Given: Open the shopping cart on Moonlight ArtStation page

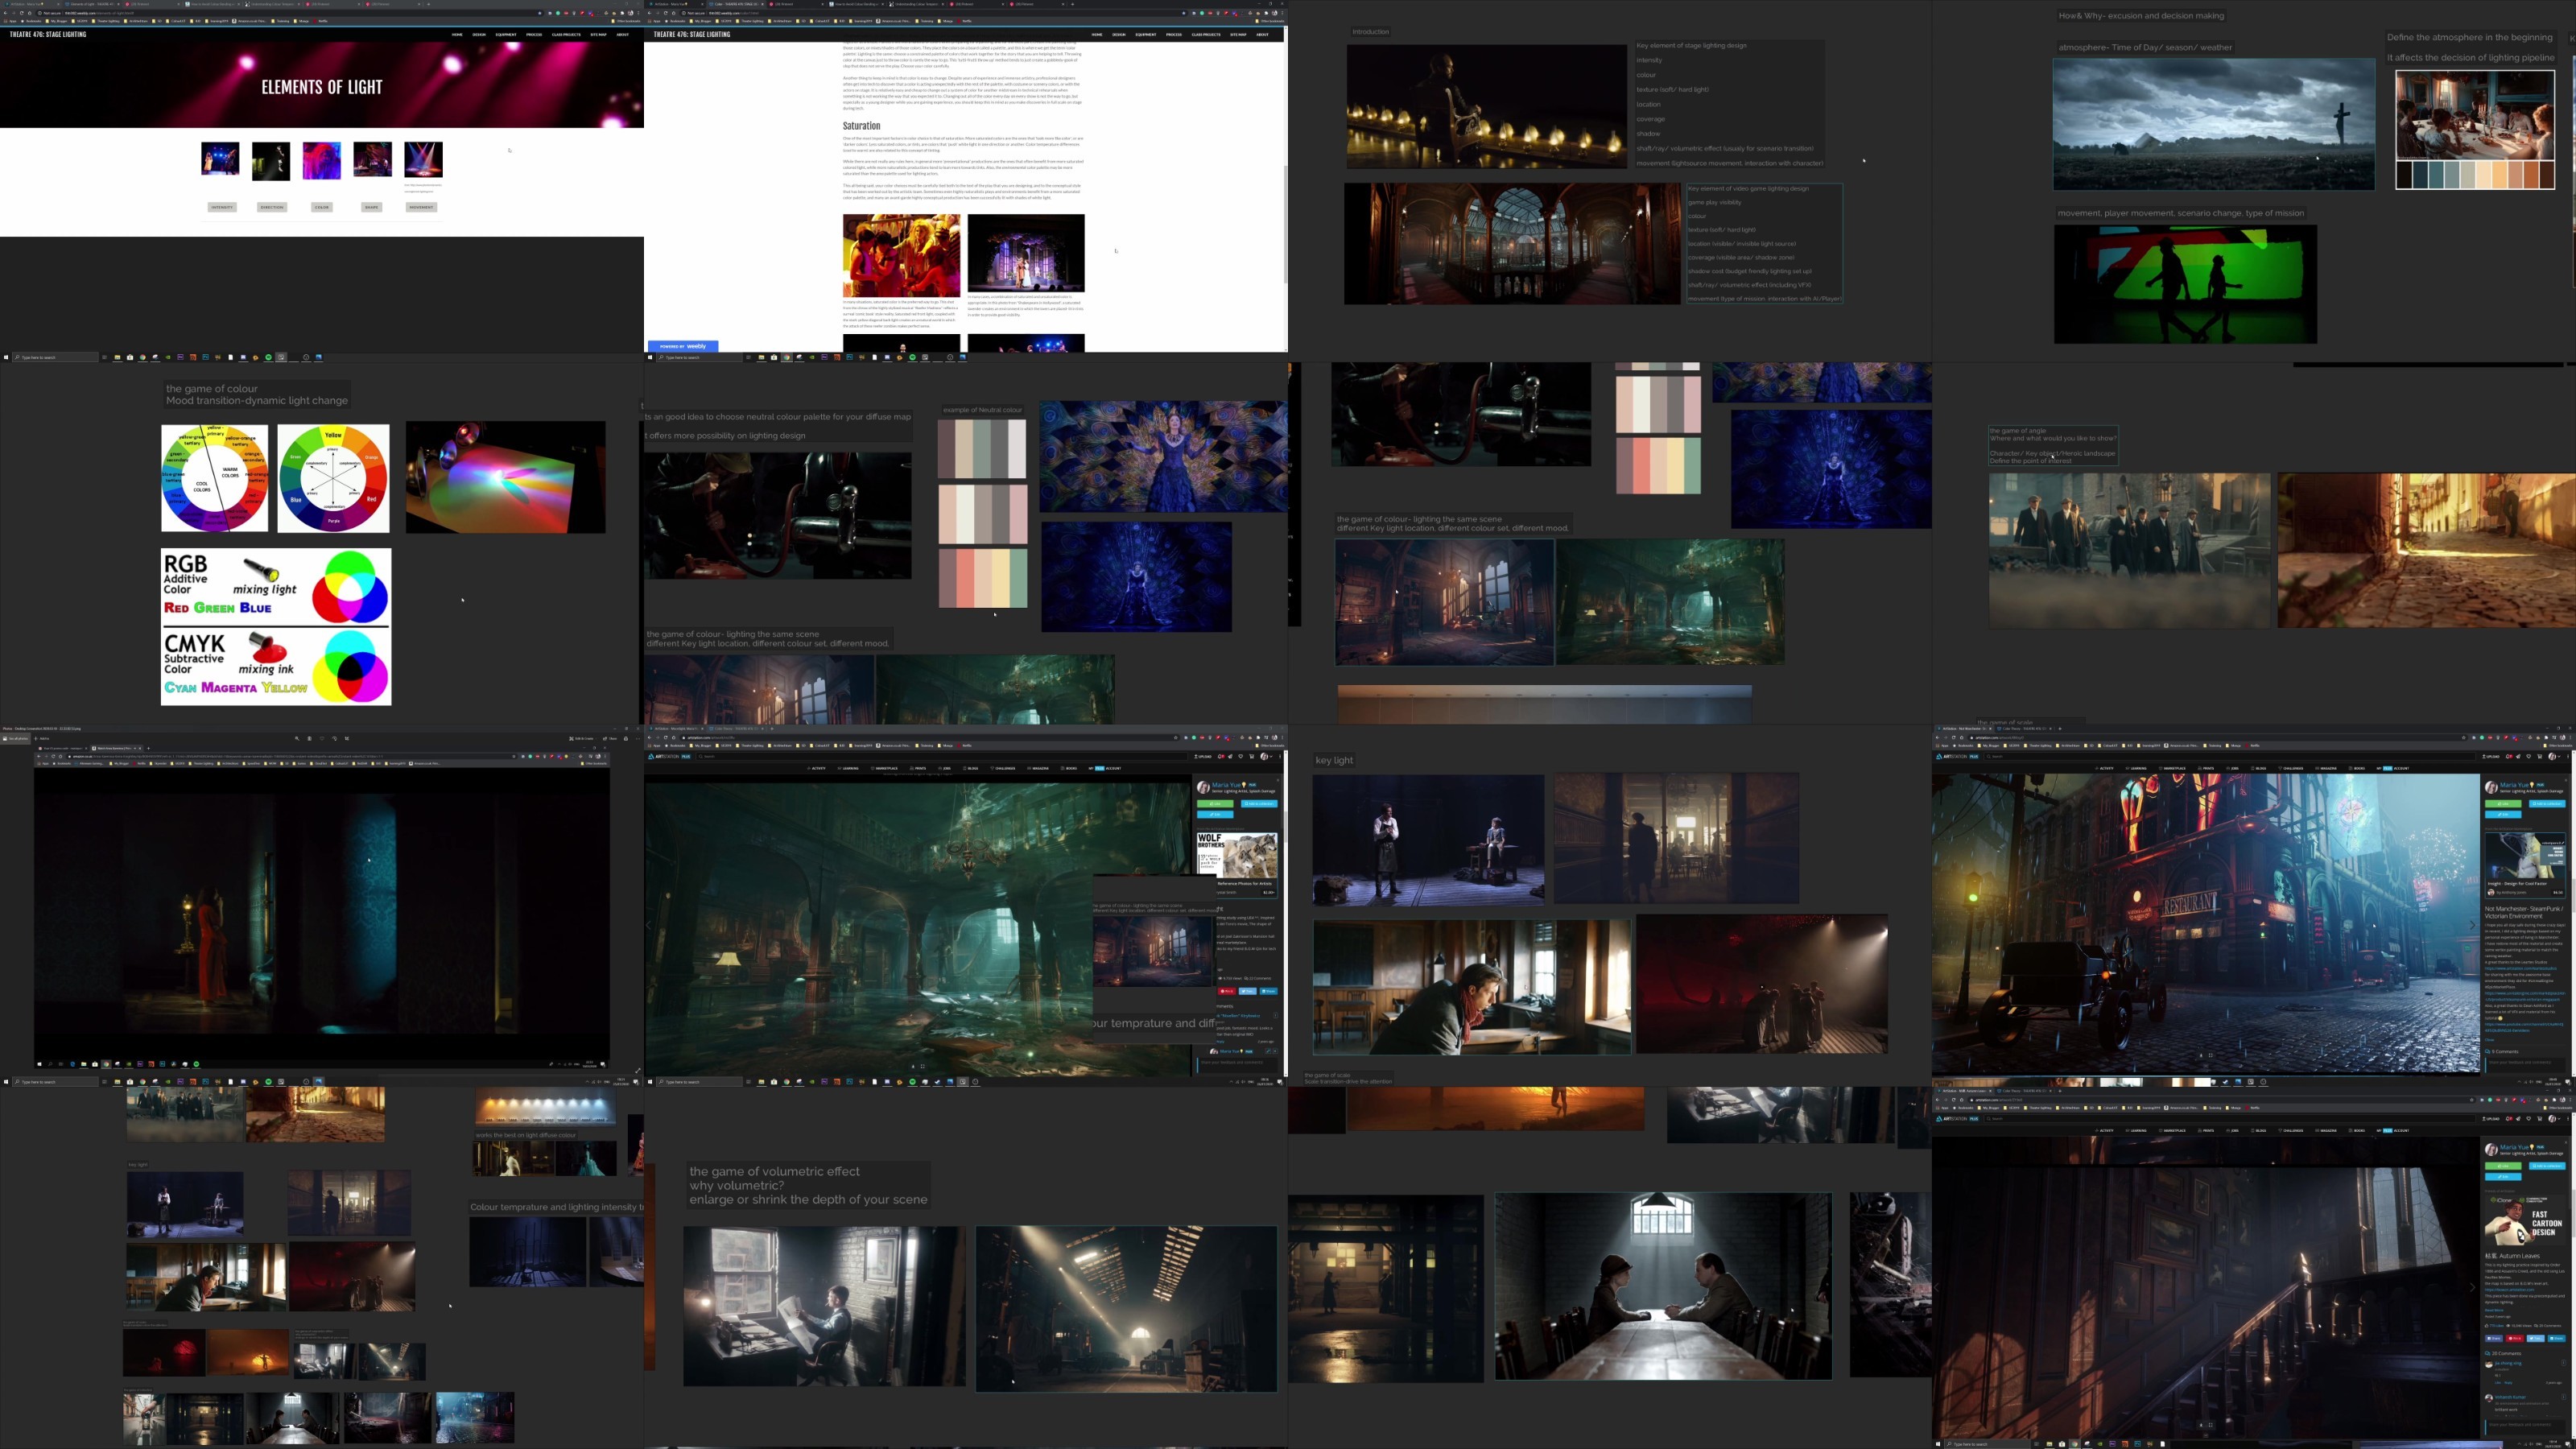Looking at the screenshot, I should click(x=1250, y=756).
